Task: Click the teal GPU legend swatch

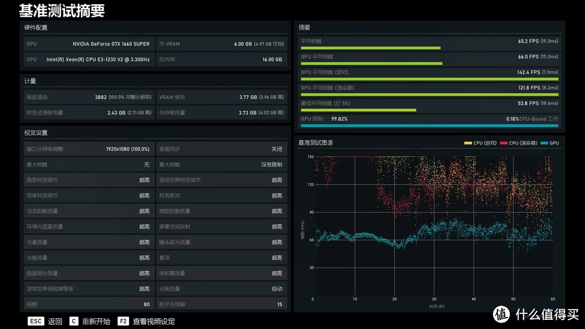Action: click(544, 143)
